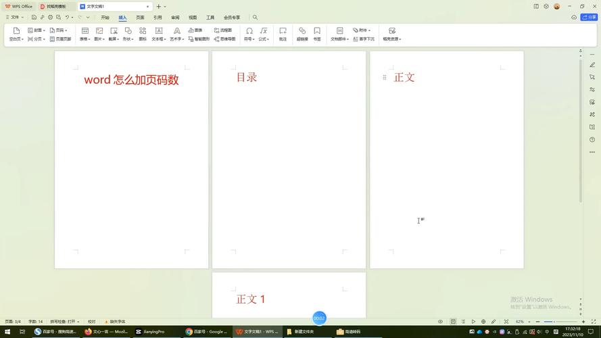Switch to the 引用 References tab
The height and width of the screenshot is (338, 601).
[x=158, y=18]
